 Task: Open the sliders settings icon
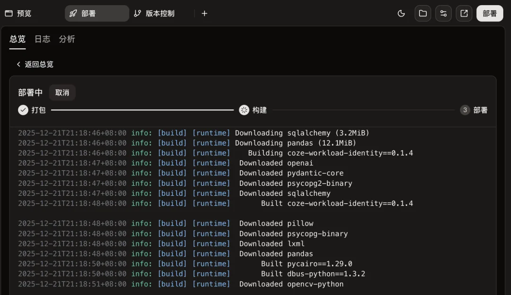coord(443,13)
